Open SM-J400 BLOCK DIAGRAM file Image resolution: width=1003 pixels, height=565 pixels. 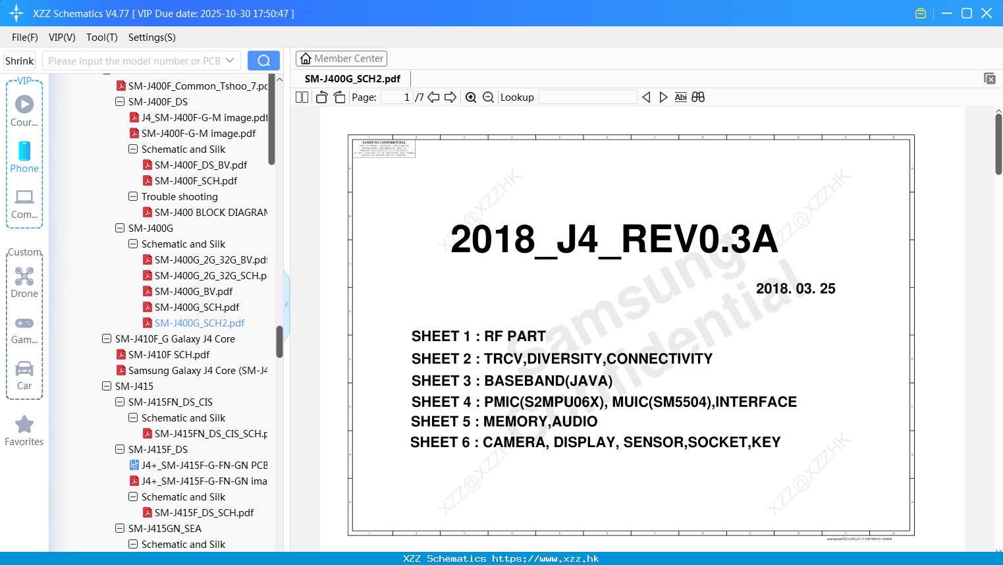tap(211, 212)
